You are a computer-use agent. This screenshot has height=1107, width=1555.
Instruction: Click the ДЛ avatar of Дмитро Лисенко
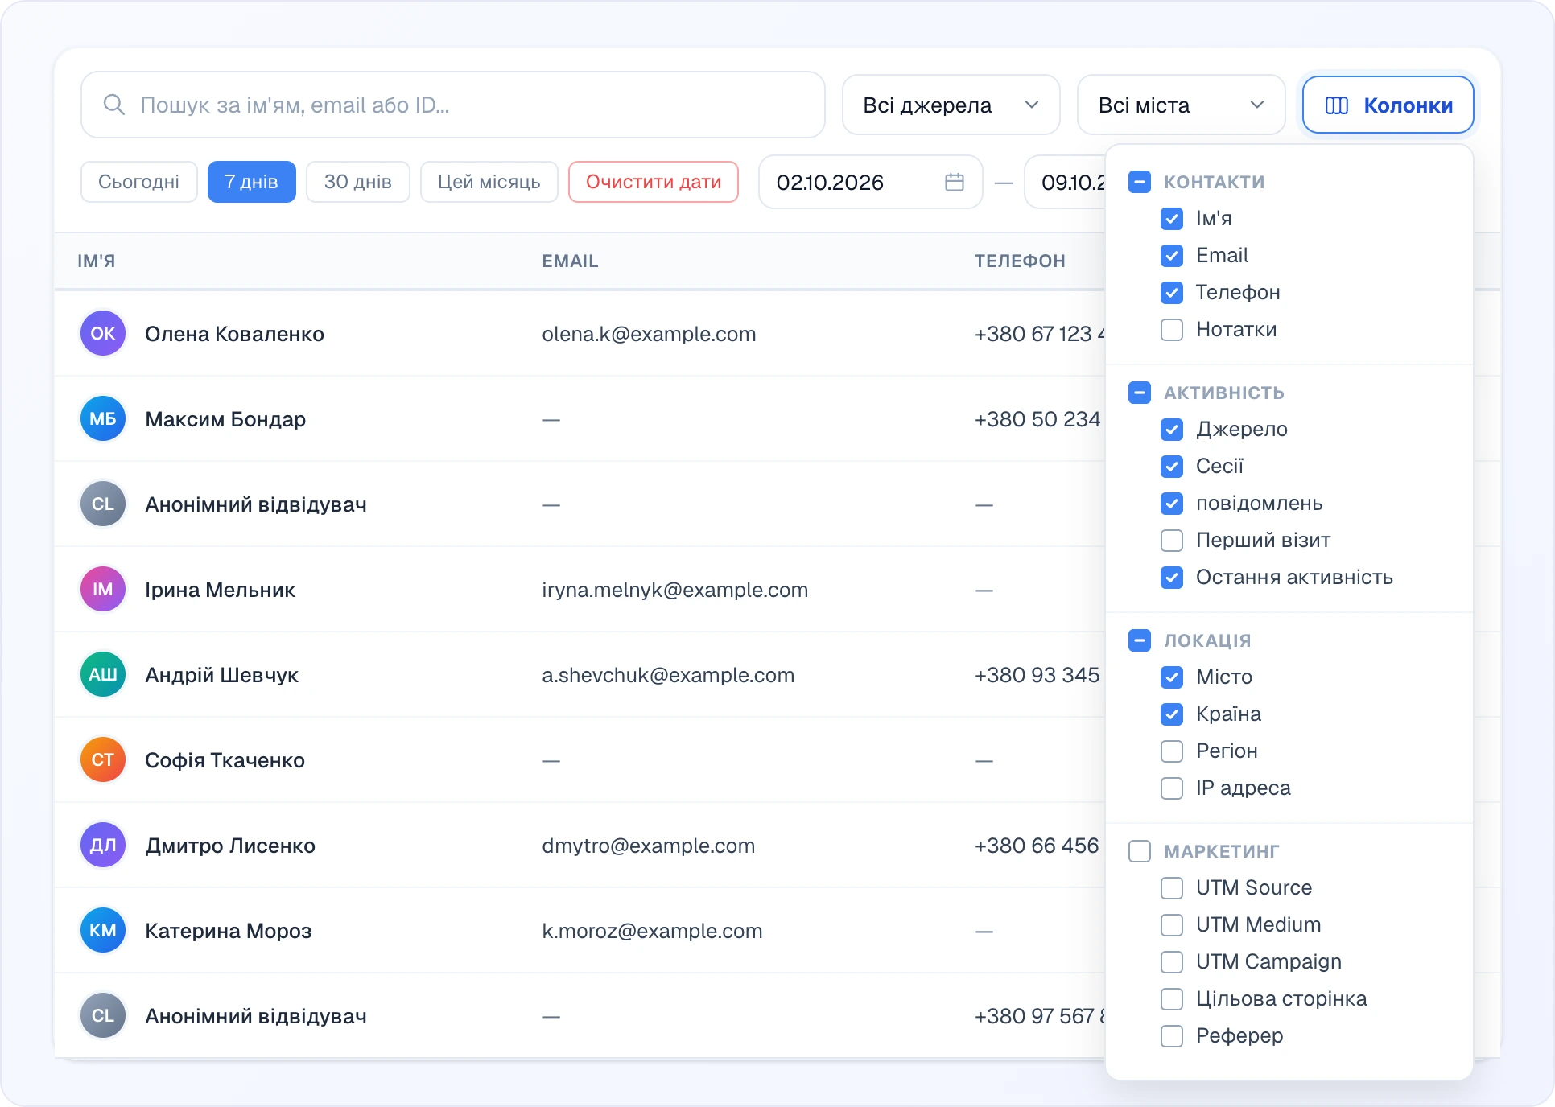tap(103, 845)
